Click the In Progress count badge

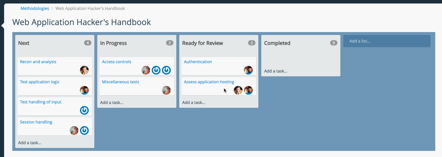coord(170,43)
